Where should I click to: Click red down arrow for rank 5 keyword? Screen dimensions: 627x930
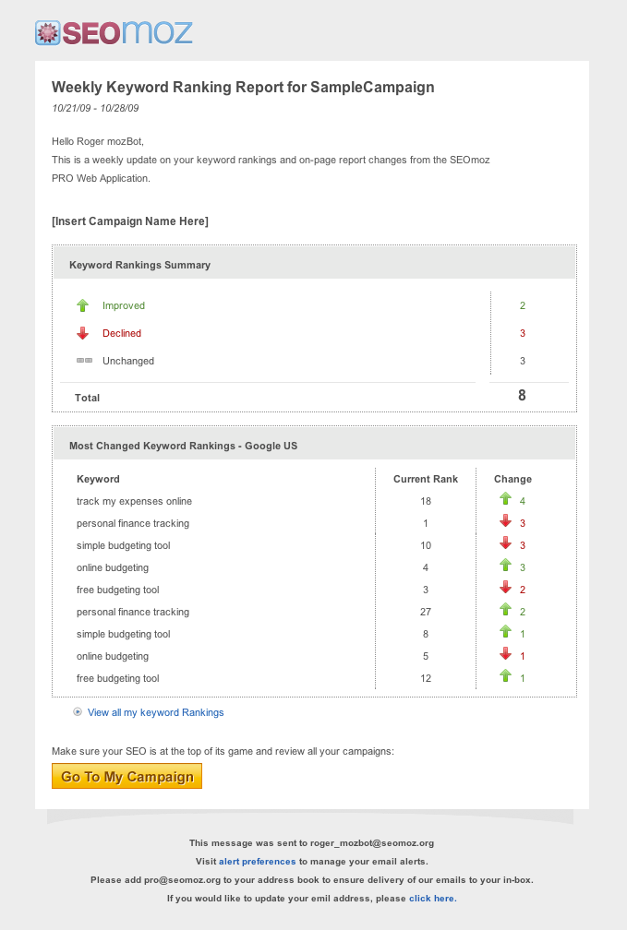click(x=505, y=656)
